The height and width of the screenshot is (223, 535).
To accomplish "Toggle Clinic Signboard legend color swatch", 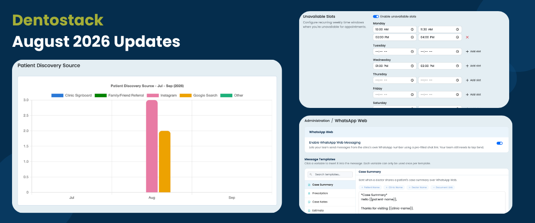I will (x=57, y=95).
